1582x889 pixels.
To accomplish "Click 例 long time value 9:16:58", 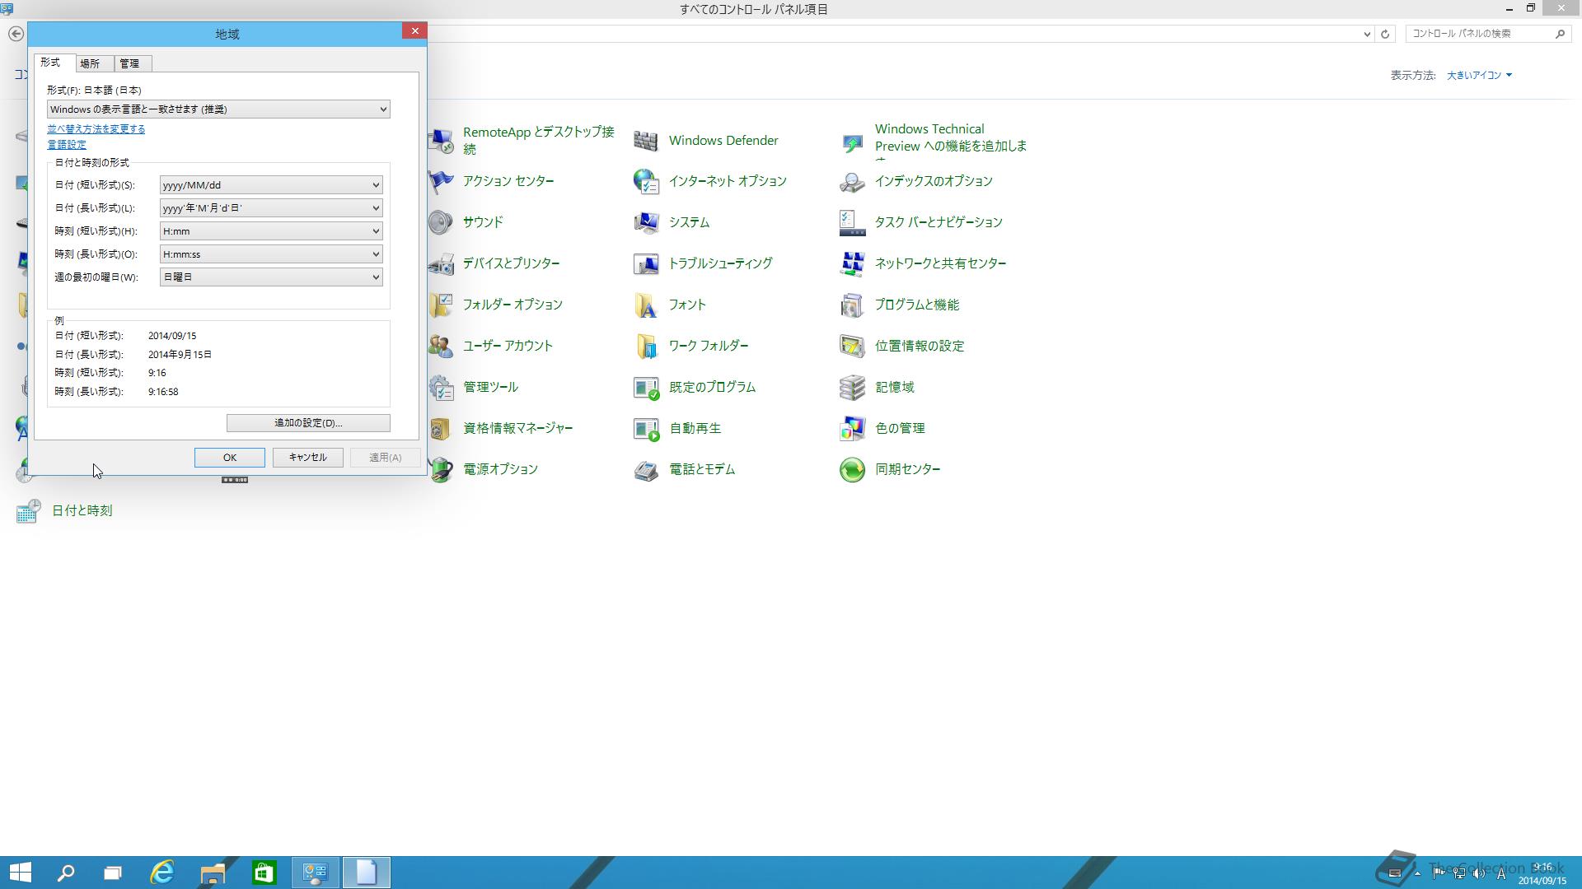I will 163,392.
